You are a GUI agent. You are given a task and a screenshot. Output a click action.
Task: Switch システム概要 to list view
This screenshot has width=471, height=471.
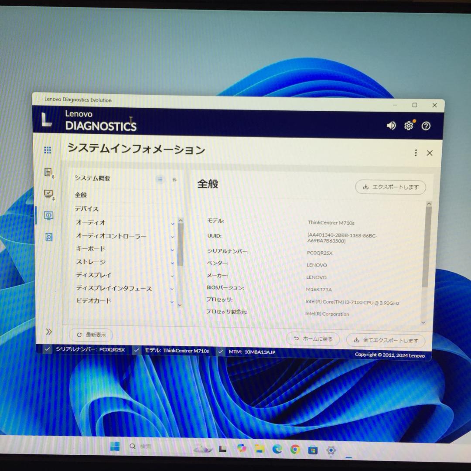[x=160, y=179]
